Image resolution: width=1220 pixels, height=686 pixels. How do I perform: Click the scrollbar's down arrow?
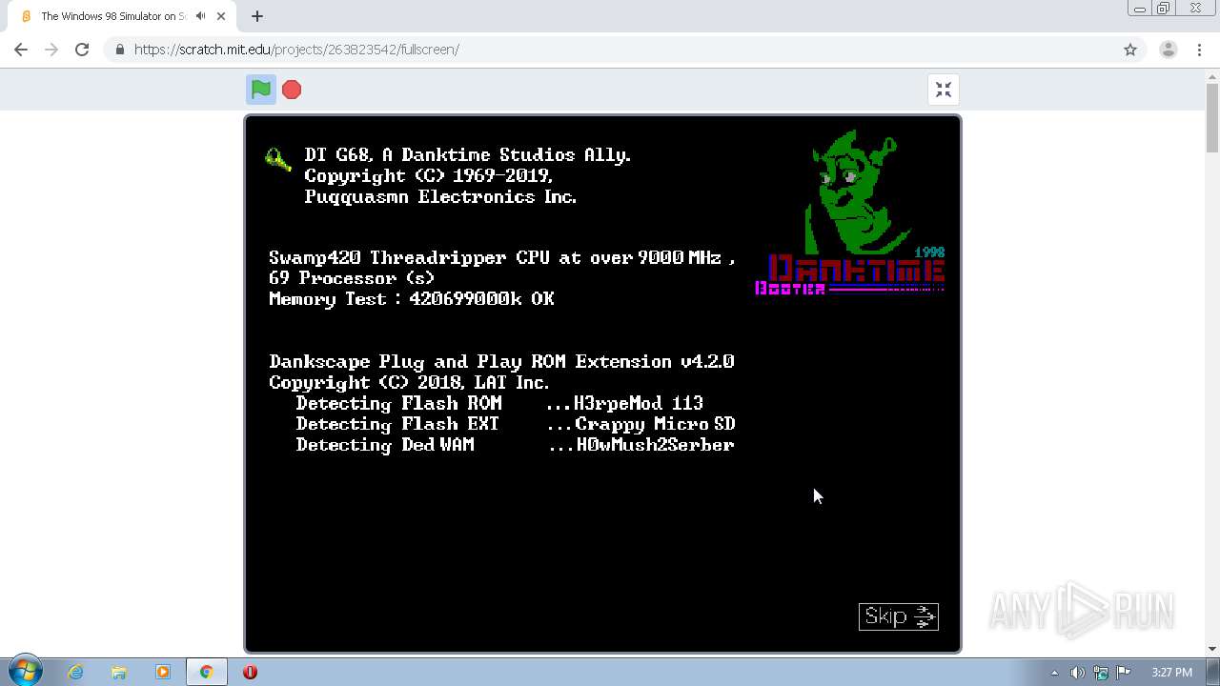pyautogui.click(x=1212, y=649)
